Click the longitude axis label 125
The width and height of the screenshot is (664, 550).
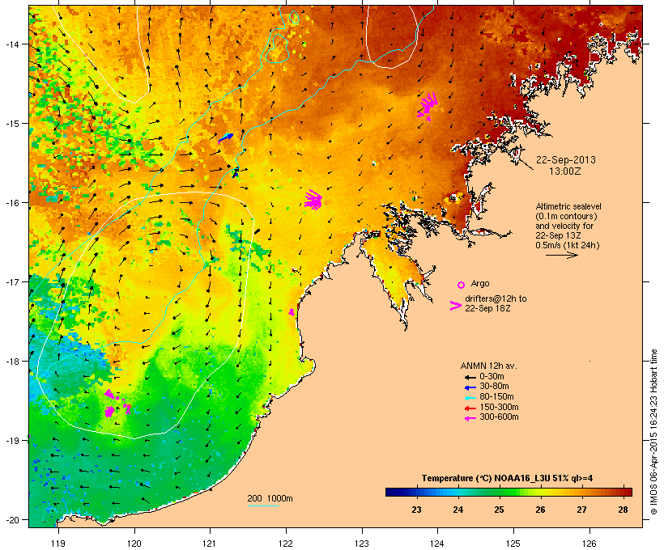[x=513, y=544]
